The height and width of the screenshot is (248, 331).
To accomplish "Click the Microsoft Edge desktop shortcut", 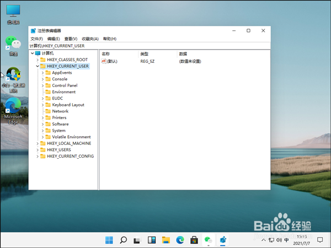I will pos(13,111).
